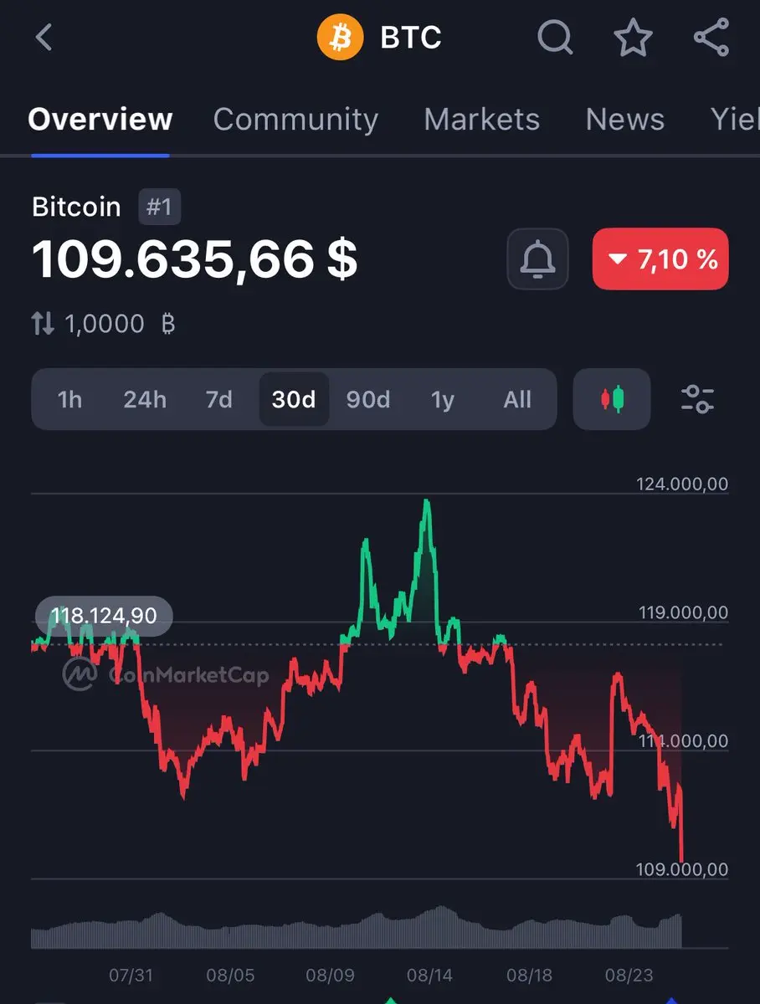Screen dimensions: 760x1004
Task: Open the Markets tab
Action: [481, 120]
